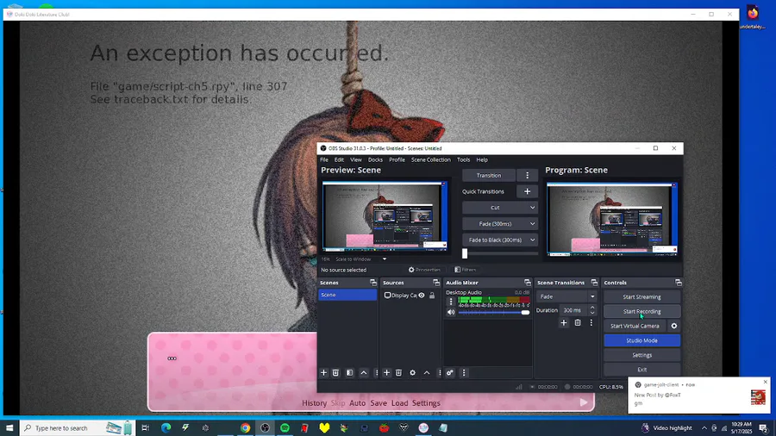Open the Tools menu in OBS
Viewport: 776px width, 436px height.
click(x=463, y=159)
